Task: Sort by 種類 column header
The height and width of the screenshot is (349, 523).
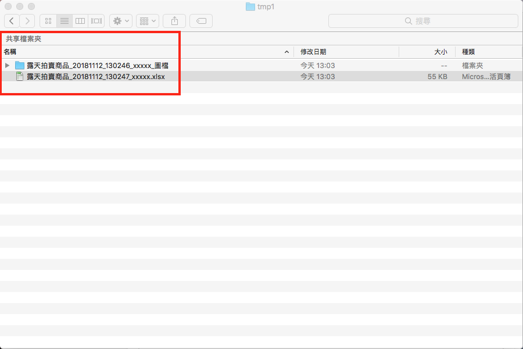Action: click(488, 52)
